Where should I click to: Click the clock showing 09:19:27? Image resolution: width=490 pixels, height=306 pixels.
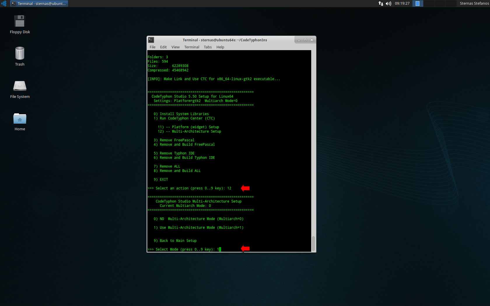coord(402,3)
